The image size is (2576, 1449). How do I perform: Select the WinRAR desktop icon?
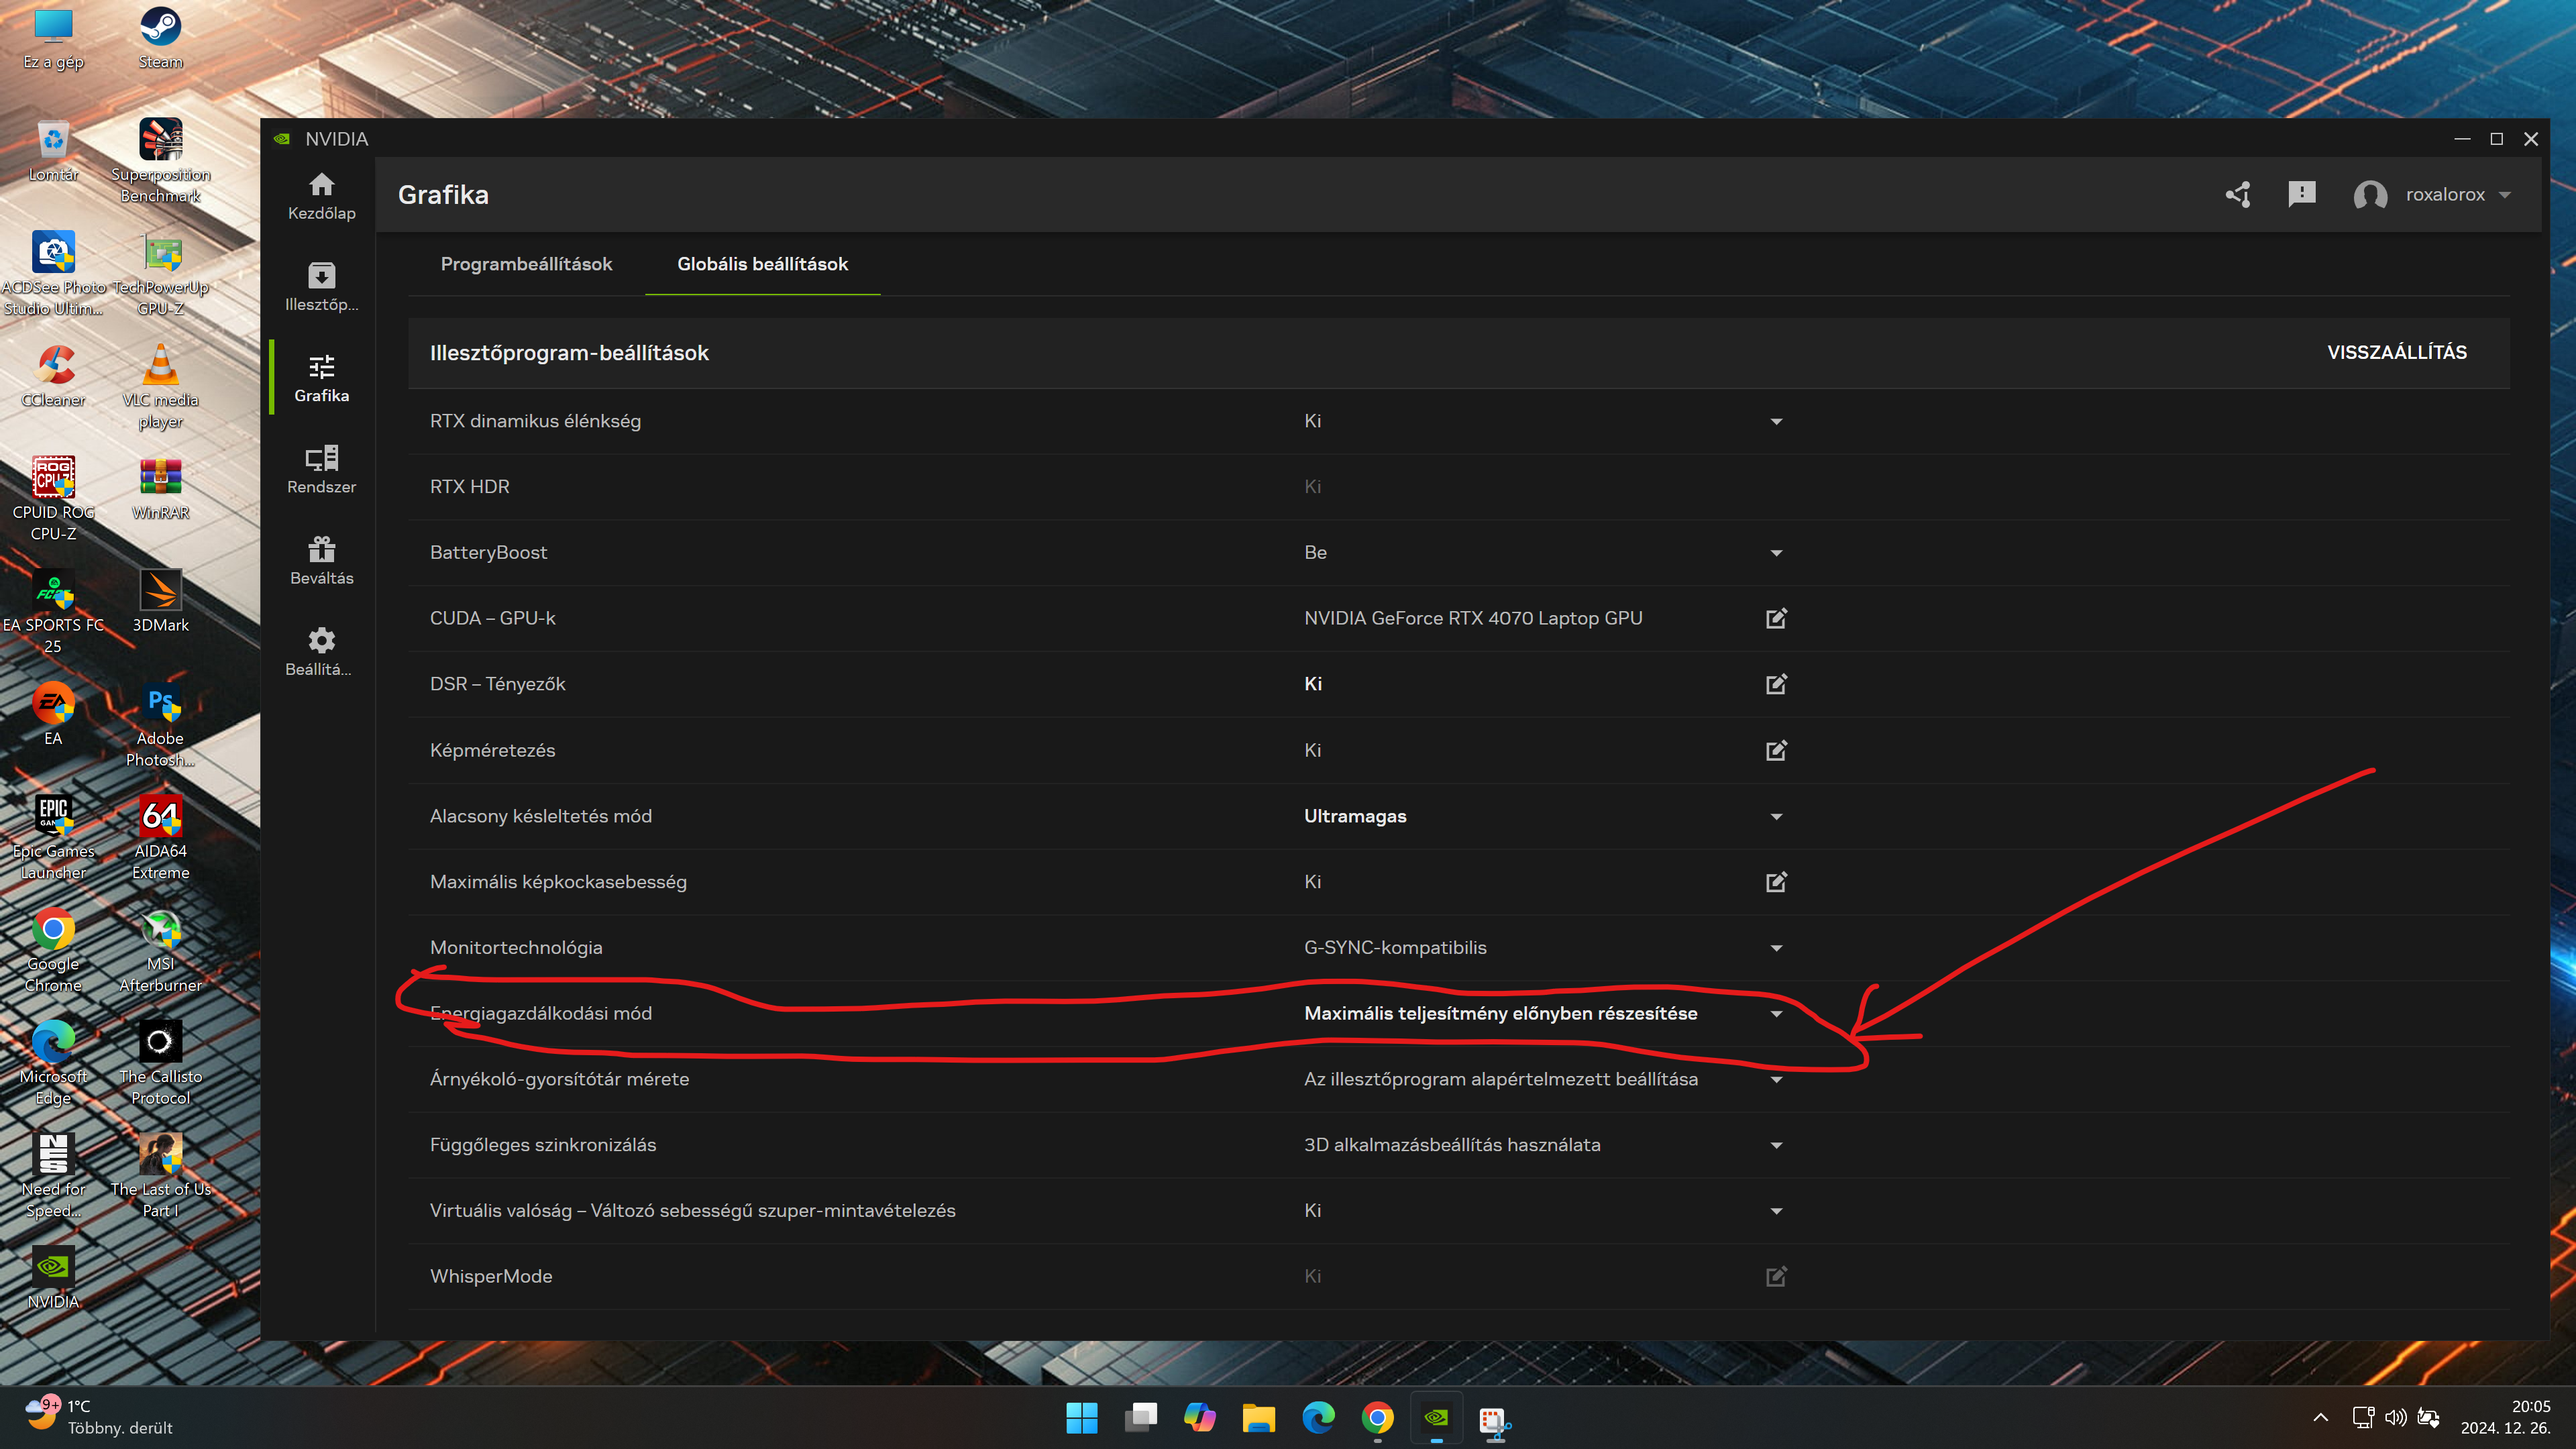click(160, 489)
